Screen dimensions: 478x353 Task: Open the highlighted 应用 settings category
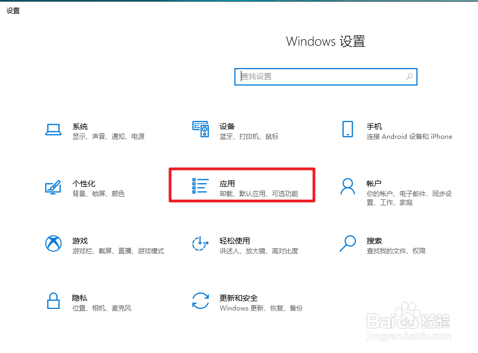pos(243,185)
